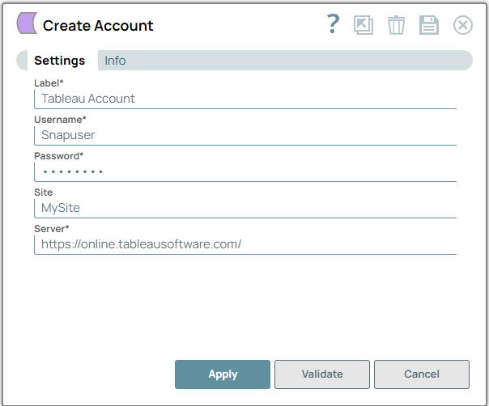Click the Create Account title text
Image resolution: width=489 pixels, height=406 pixels.
click(98, 26)
